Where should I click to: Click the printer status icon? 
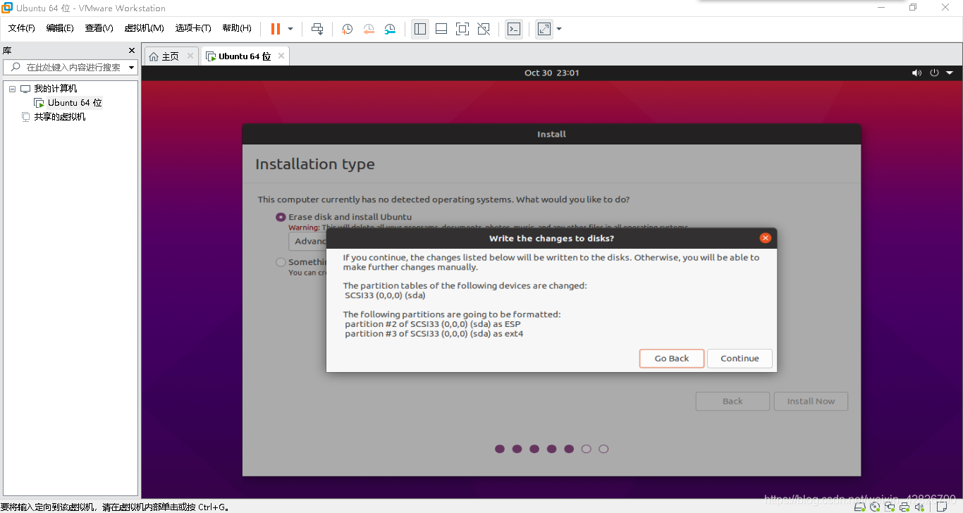pos(905,506)
